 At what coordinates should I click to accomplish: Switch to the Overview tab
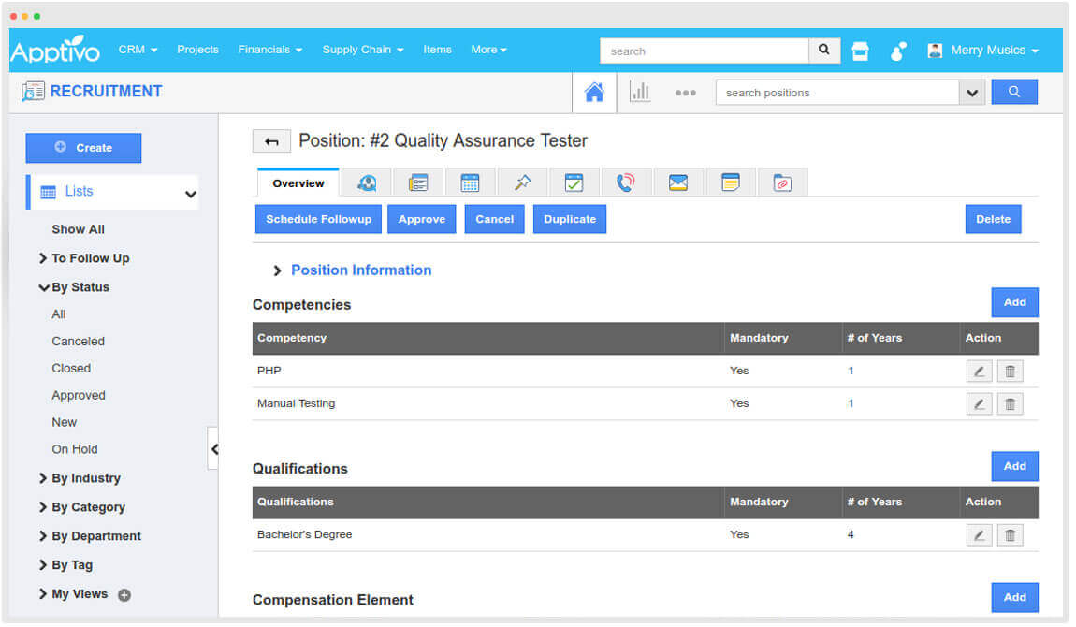click(298, 183)
